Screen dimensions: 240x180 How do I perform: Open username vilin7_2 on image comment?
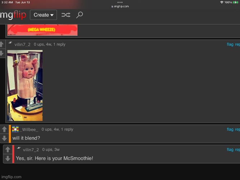point(22,44)
